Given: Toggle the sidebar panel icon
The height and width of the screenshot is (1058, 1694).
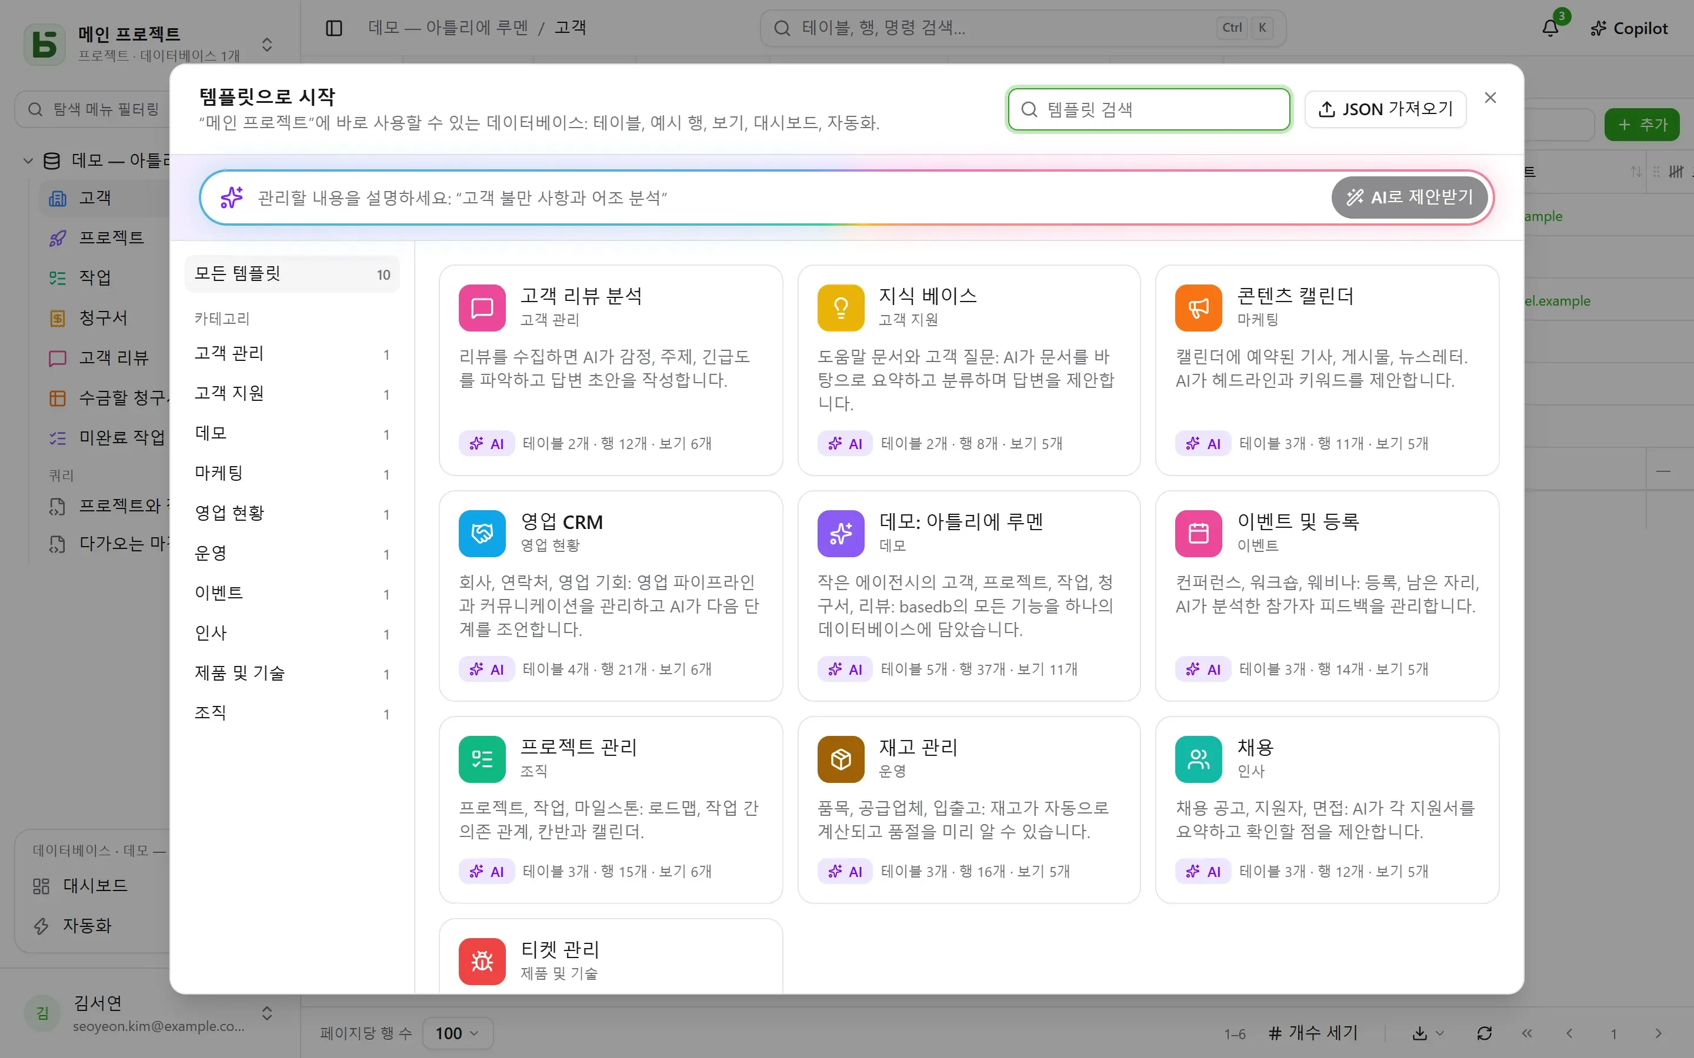Looking at the screenshot, I should pyautogui.click(x=334, y=28).
